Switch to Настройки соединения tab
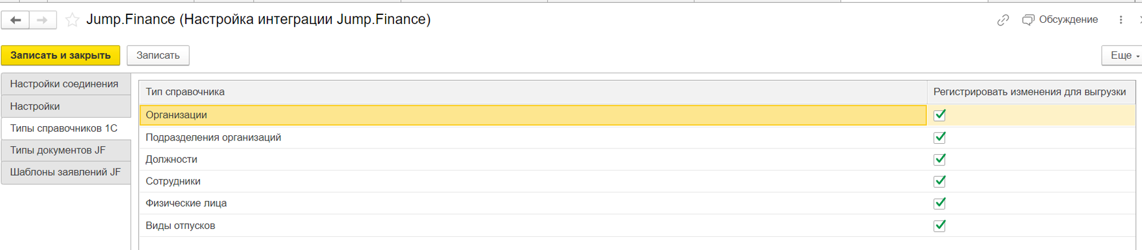 (x=65, y=84)
